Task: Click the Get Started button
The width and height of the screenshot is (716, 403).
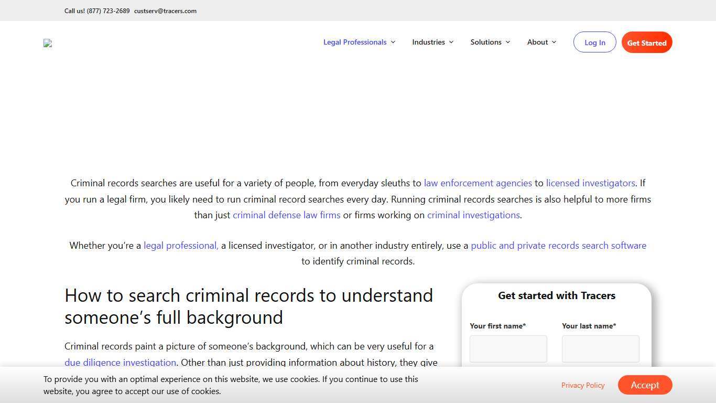Action: pos(647,42)
